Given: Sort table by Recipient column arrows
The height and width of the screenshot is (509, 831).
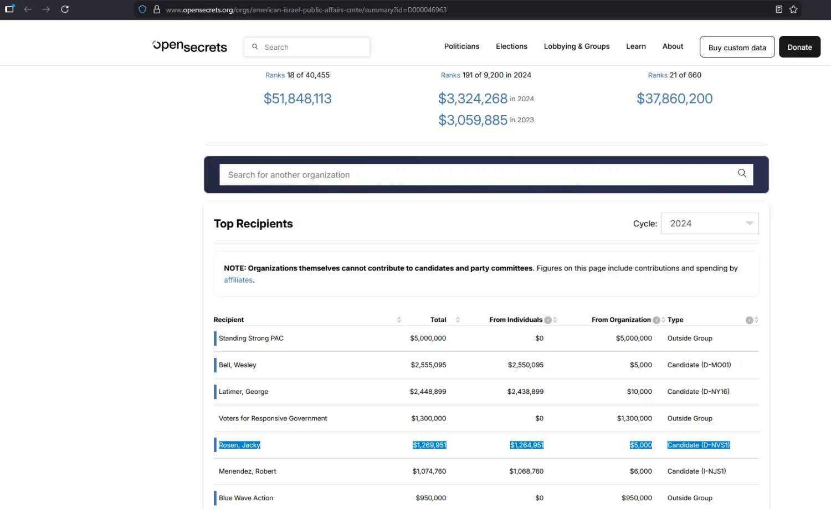Looking at the screenshot, I should [399, 320].
